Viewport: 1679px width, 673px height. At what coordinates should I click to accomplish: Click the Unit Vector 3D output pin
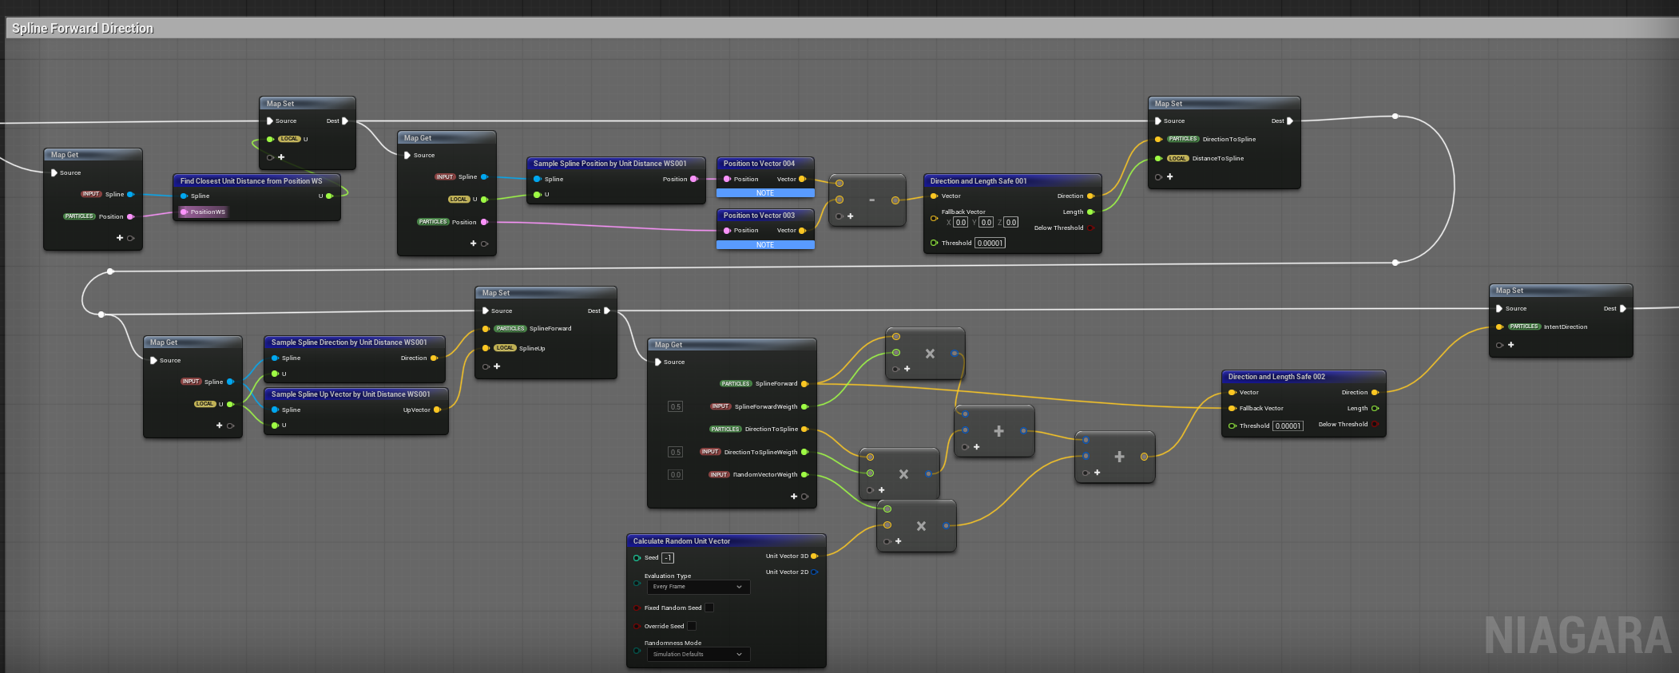tap(814, 556)
